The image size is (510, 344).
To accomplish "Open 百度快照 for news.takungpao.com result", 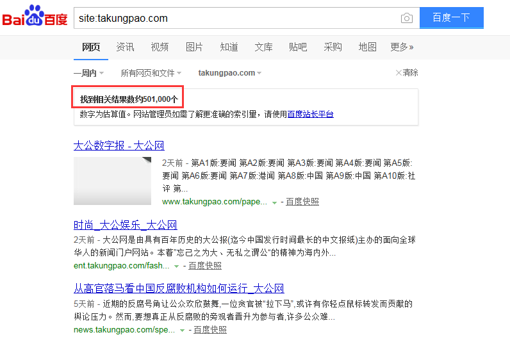I will 210,330.
